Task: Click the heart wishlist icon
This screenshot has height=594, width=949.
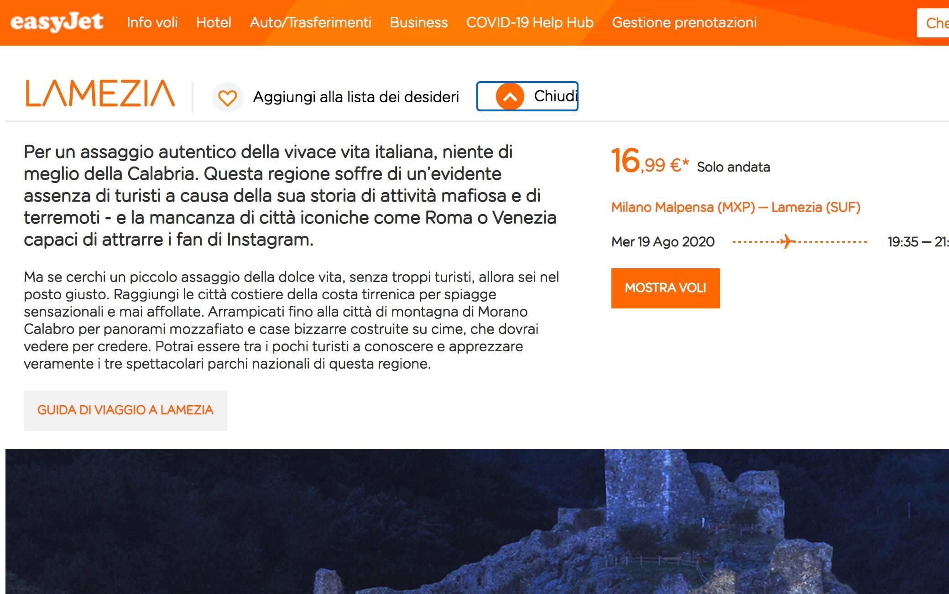Action: pos(227,96)
